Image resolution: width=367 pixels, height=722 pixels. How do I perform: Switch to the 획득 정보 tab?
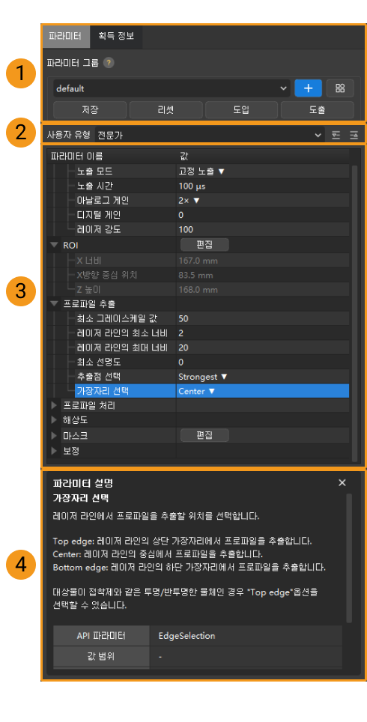click(116, 36)
